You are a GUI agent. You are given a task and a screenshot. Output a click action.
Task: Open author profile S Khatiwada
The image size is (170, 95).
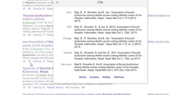pyautogui.click(x=29, y=23)
